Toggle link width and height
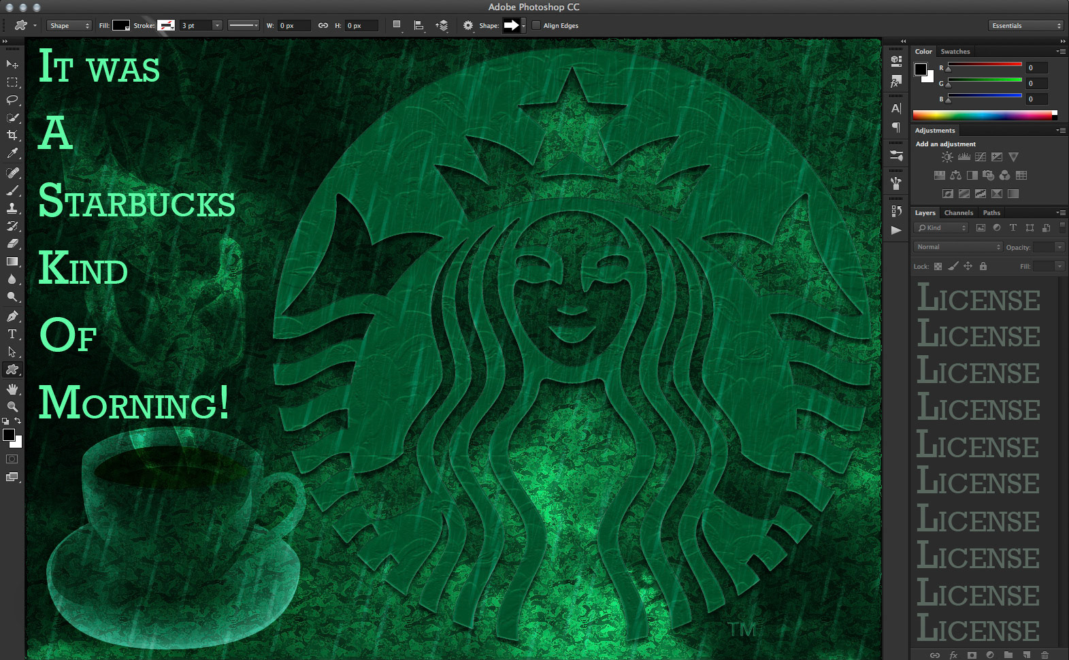 [323, 26]
